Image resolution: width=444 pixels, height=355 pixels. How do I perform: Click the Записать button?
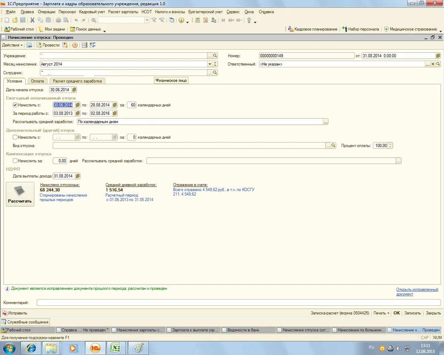[x=413, y=313]
